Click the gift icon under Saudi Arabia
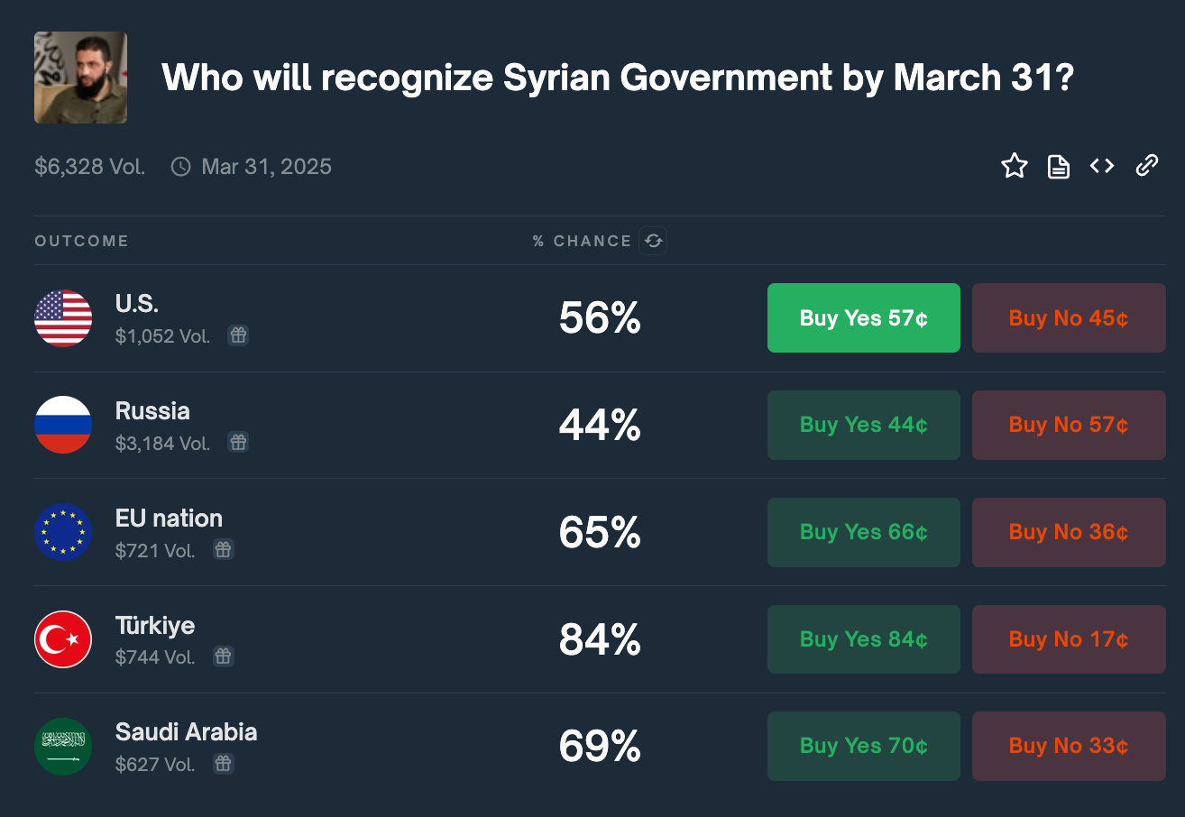The height and width of the screenshot is (817, 1185). (224, 764)
